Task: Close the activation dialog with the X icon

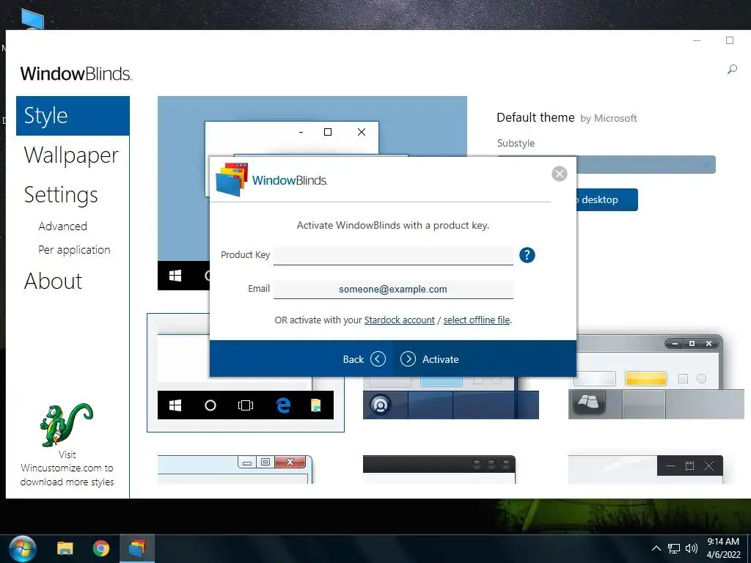Action: coord(559,173)
